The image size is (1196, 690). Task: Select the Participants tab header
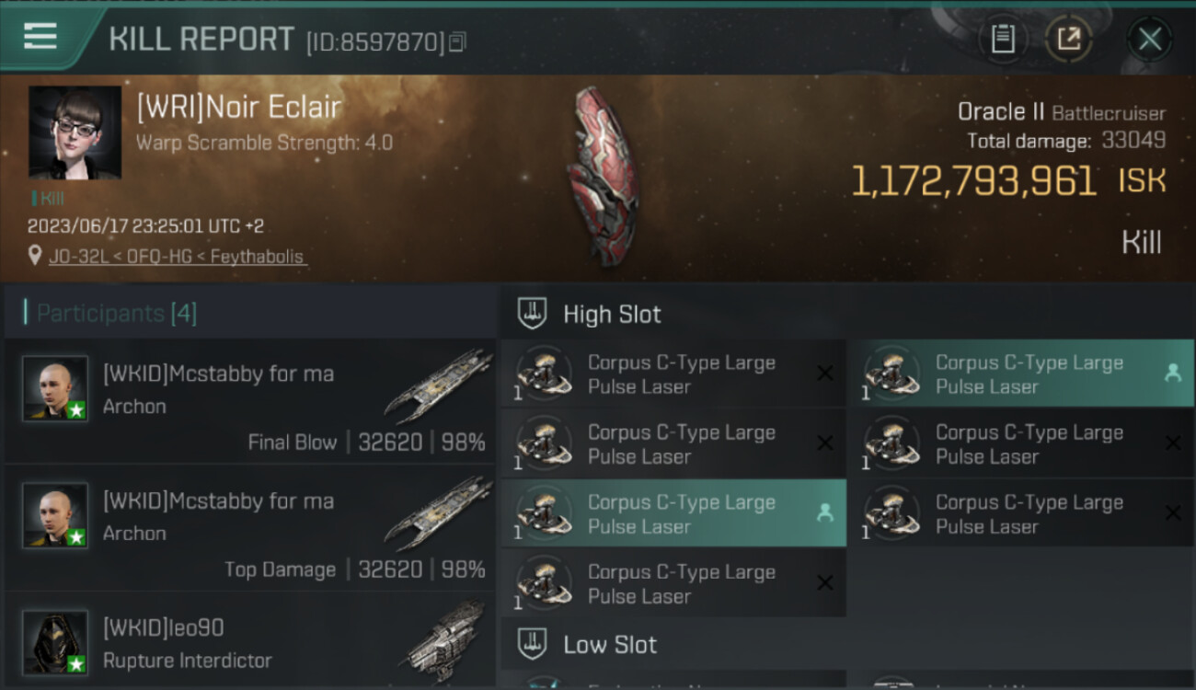pyautogui.click(x=117, y=314)
